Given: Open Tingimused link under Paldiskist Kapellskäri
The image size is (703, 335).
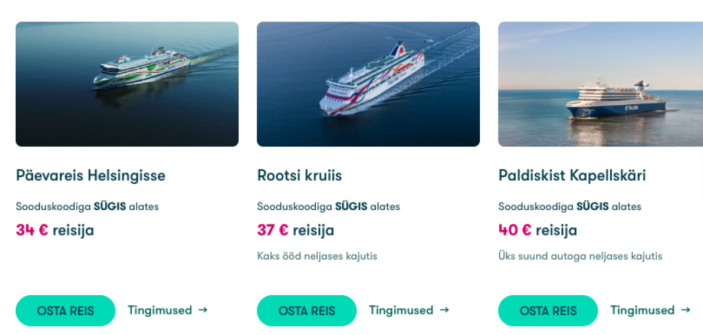Looking at the screenshot, I should point(643,310).
